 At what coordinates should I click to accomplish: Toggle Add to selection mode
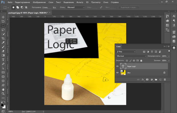tap(18, 7)
